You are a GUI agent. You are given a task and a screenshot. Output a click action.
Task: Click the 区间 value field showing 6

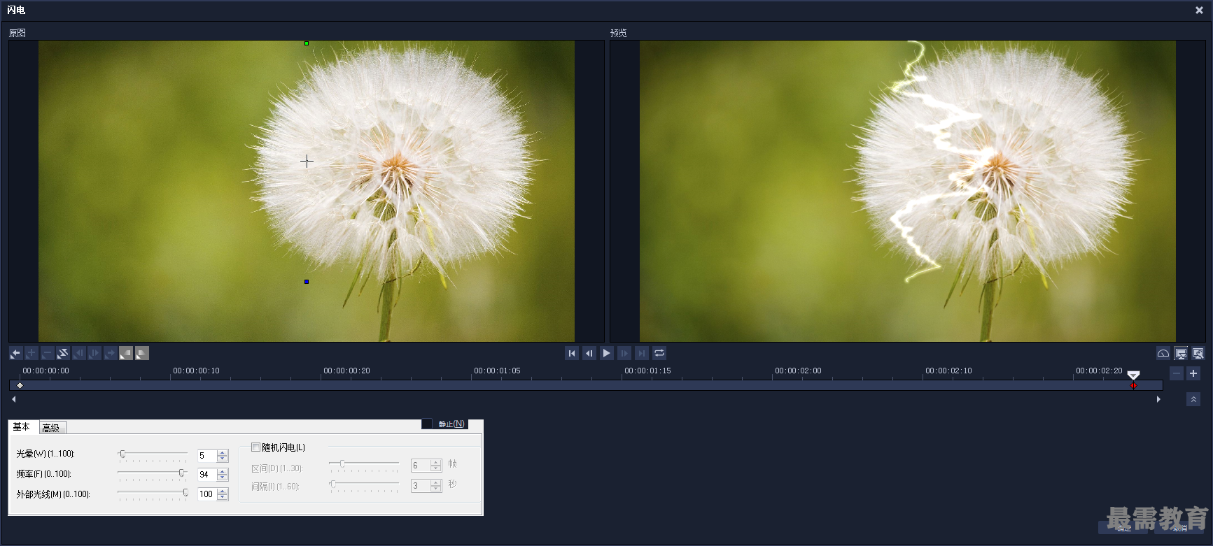pyautogui.click(x=421, y=465)
